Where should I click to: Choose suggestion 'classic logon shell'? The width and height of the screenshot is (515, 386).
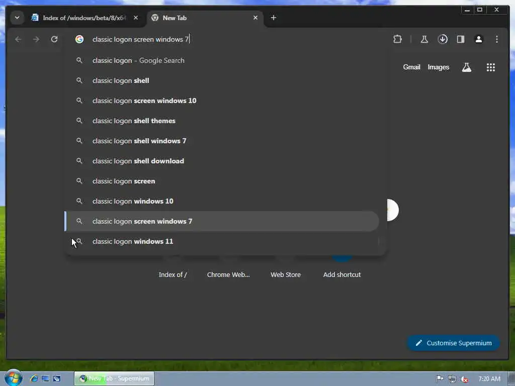(222, 80)
